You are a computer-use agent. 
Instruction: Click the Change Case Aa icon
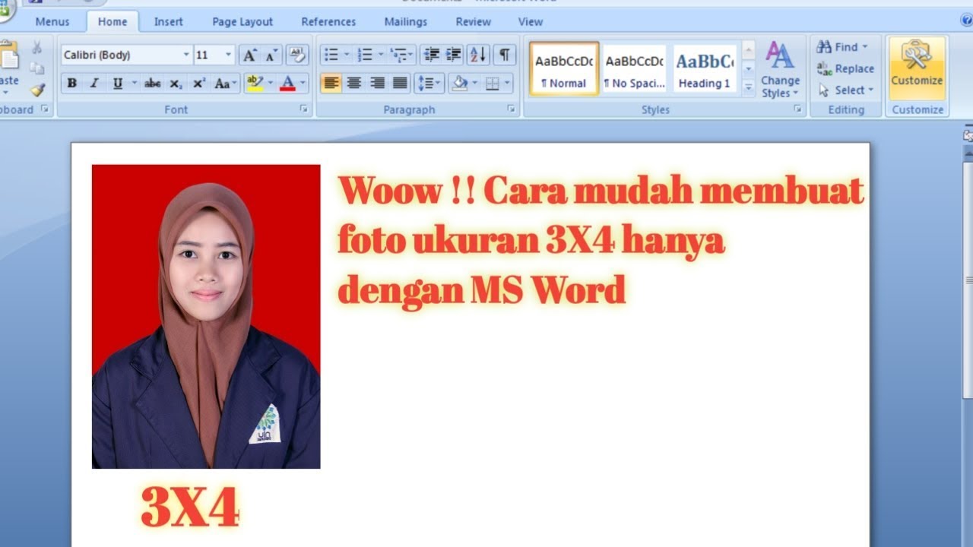point(224,84)
